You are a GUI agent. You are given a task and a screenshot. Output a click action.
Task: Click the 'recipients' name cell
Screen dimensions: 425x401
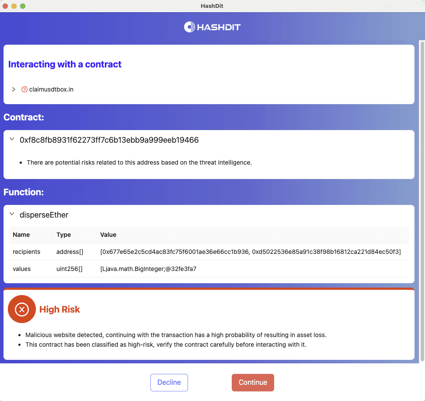point(26,252)
